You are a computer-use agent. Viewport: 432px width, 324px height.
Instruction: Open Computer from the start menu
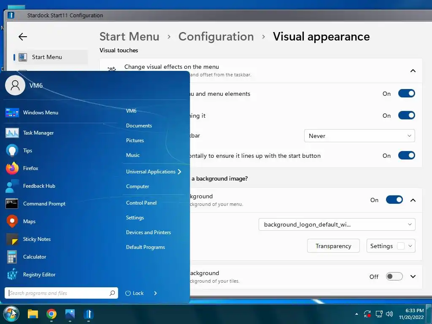[x=138, y=186]
